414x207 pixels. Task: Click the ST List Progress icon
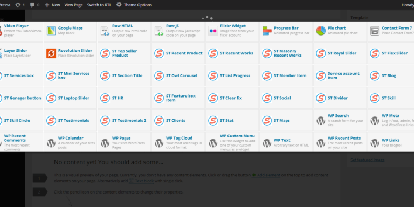tap(213, 75)
